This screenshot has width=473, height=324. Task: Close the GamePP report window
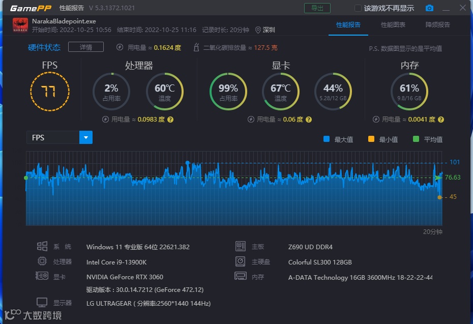pos(463,8)
